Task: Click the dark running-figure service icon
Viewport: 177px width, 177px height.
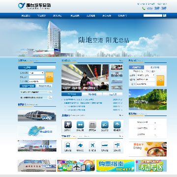Action: click(x=68, y=125)
